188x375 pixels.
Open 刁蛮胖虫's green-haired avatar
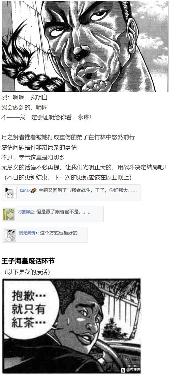tap(9, 214)
